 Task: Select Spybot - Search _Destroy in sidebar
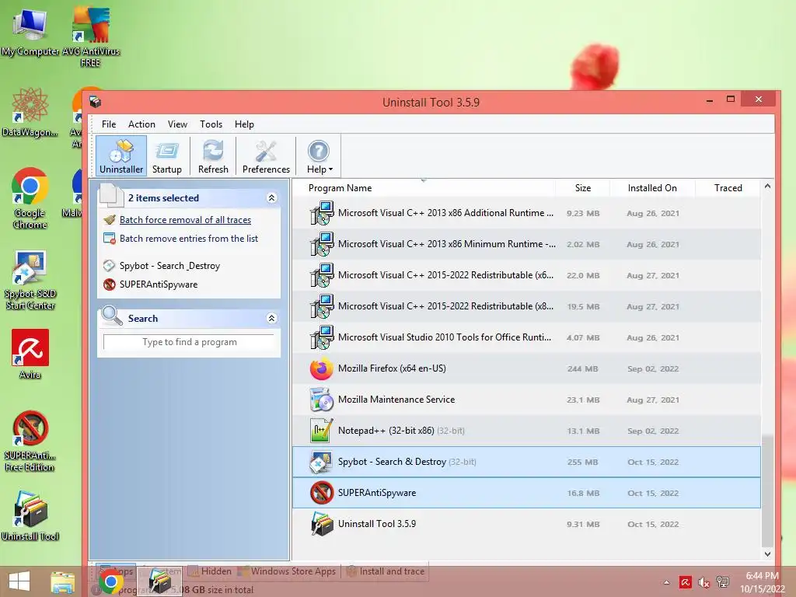[x=169, y=266]
